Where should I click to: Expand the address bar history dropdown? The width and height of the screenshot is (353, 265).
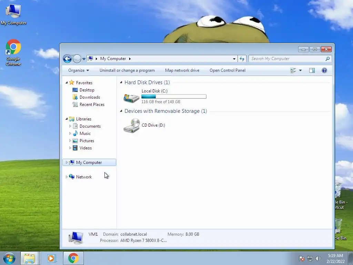tap(234, 59)
